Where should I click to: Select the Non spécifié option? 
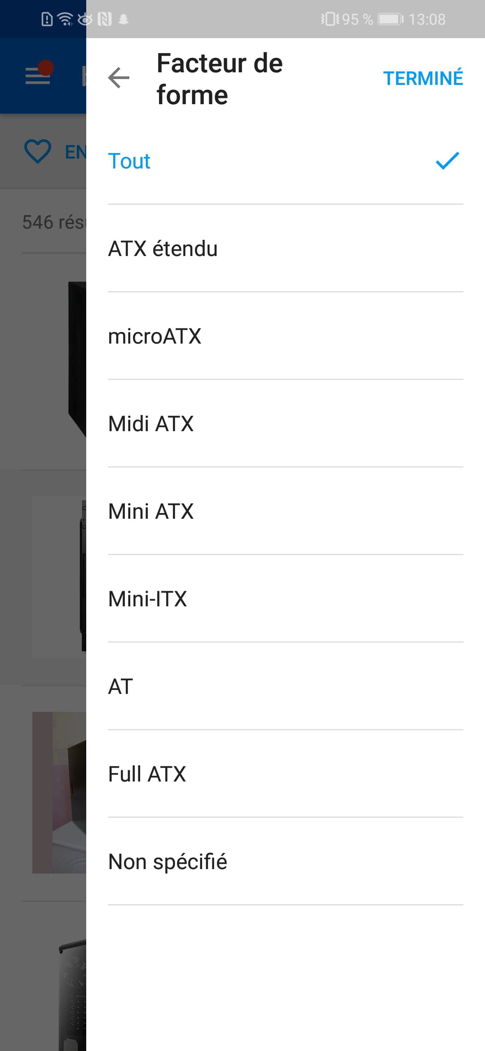coord(168,862)
